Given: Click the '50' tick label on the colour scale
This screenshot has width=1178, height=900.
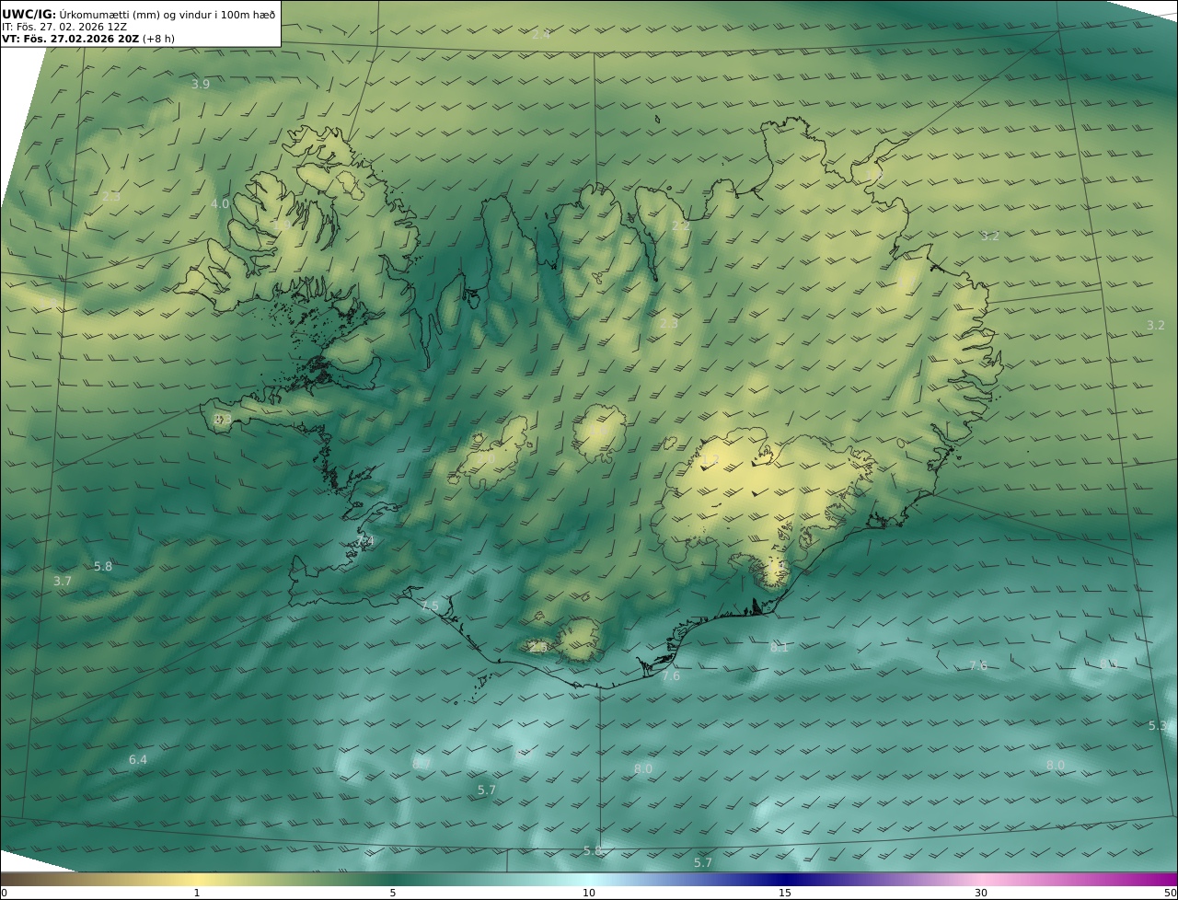Looking at the screenshot, I should 1170,893.
